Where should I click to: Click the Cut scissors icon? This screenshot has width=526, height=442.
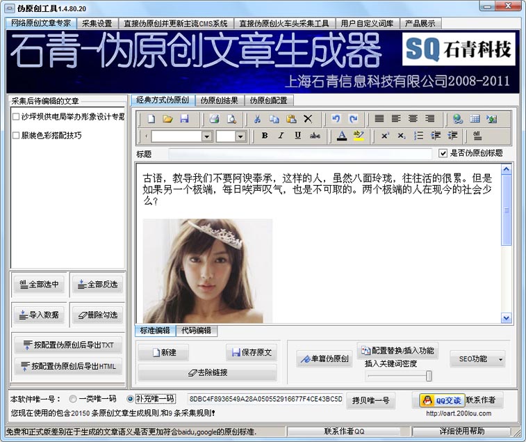[257, 118]
